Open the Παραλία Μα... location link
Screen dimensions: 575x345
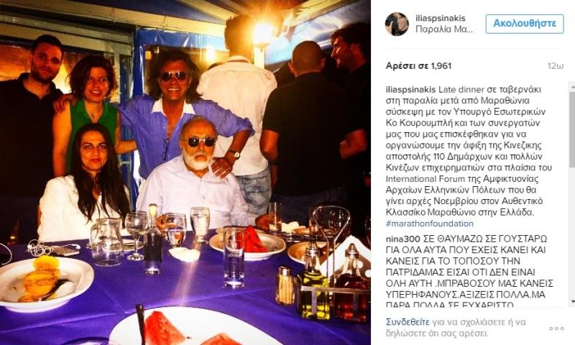point(444,29)
